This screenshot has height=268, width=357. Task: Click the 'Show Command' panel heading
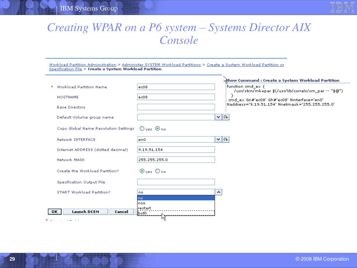pos(282,81)
